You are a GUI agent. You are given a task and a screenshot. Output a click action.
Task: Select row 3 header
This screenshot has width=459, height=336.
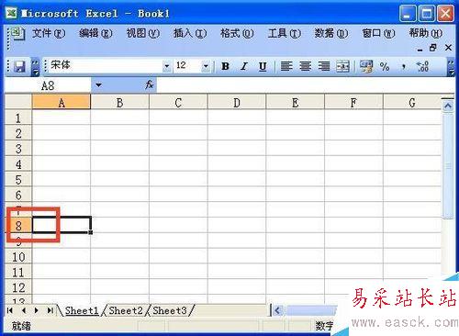click(x=18, y=149)
